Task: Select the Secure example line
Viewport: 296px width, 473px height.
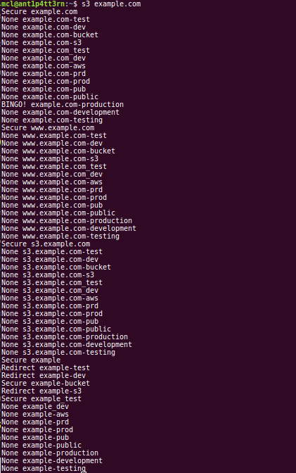Action: tap(31, 360)
